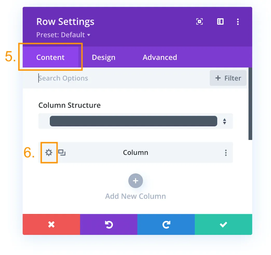Discard changes with the red X icon

(x=51, y=224)
